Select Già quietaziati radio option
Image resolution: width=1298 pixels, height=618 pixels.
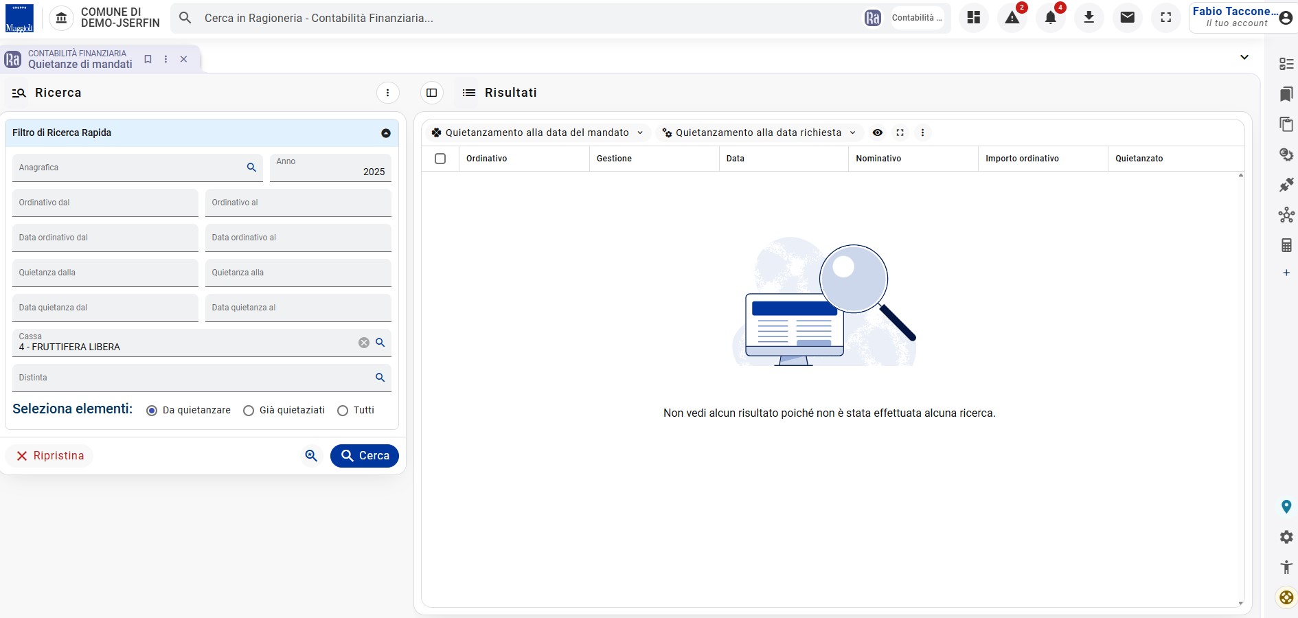249,411
